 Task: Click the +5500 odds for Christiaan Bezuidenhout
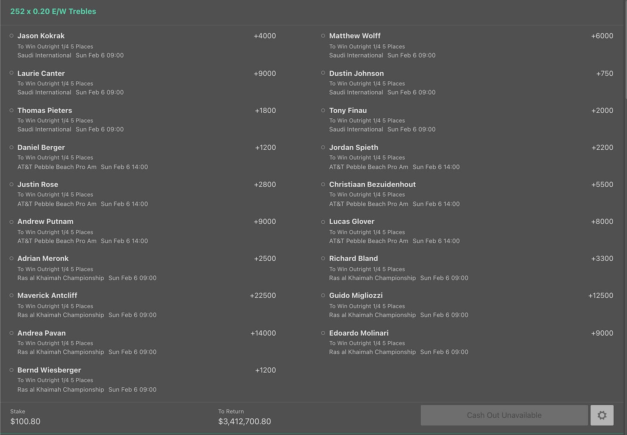click(602, 184)
